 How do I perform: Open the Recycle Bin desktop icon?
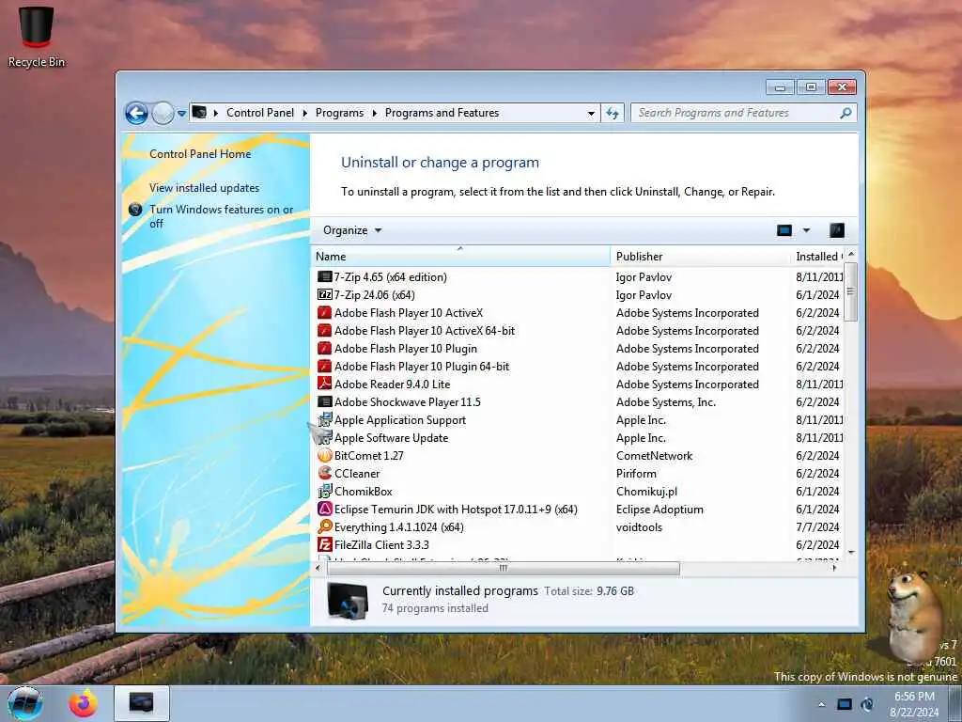[37, 36]
